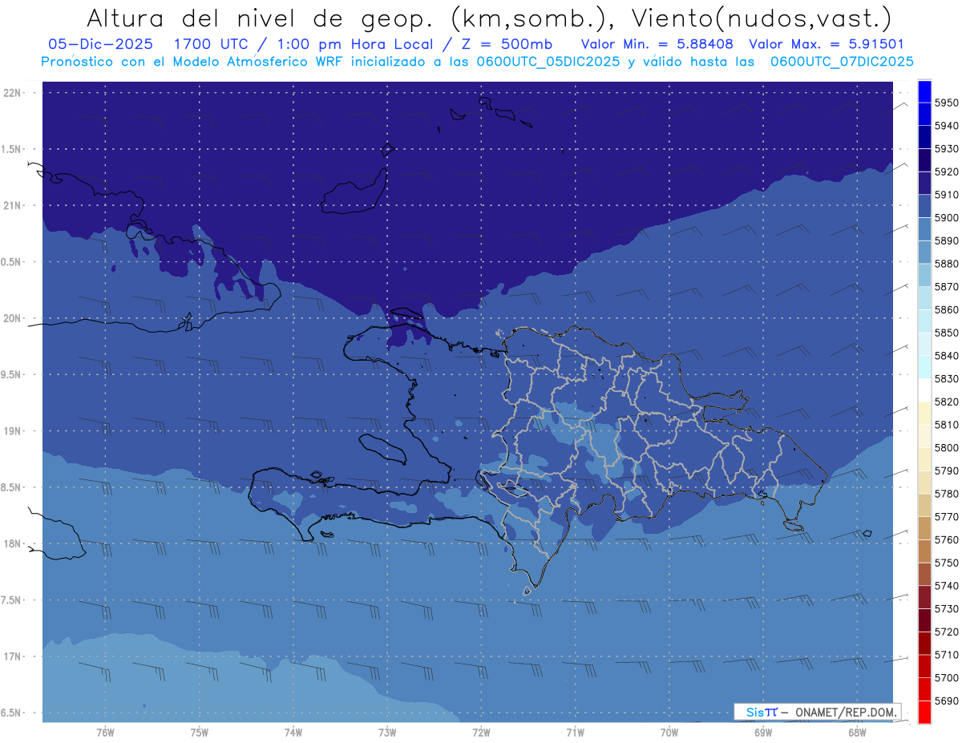Click the '70W' longitude axis label
Image resolution: width=962 pixels, height=743 pixels.
click(669, 733)
